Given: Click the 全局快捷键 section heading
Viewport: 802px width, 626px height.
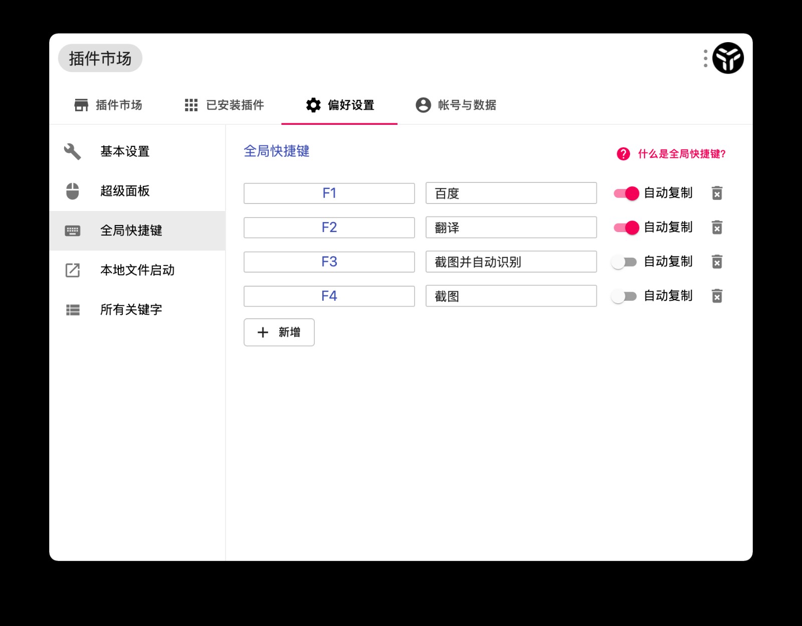Looking at the screenshot, I should pyautogui.click(x=277, y=151).
